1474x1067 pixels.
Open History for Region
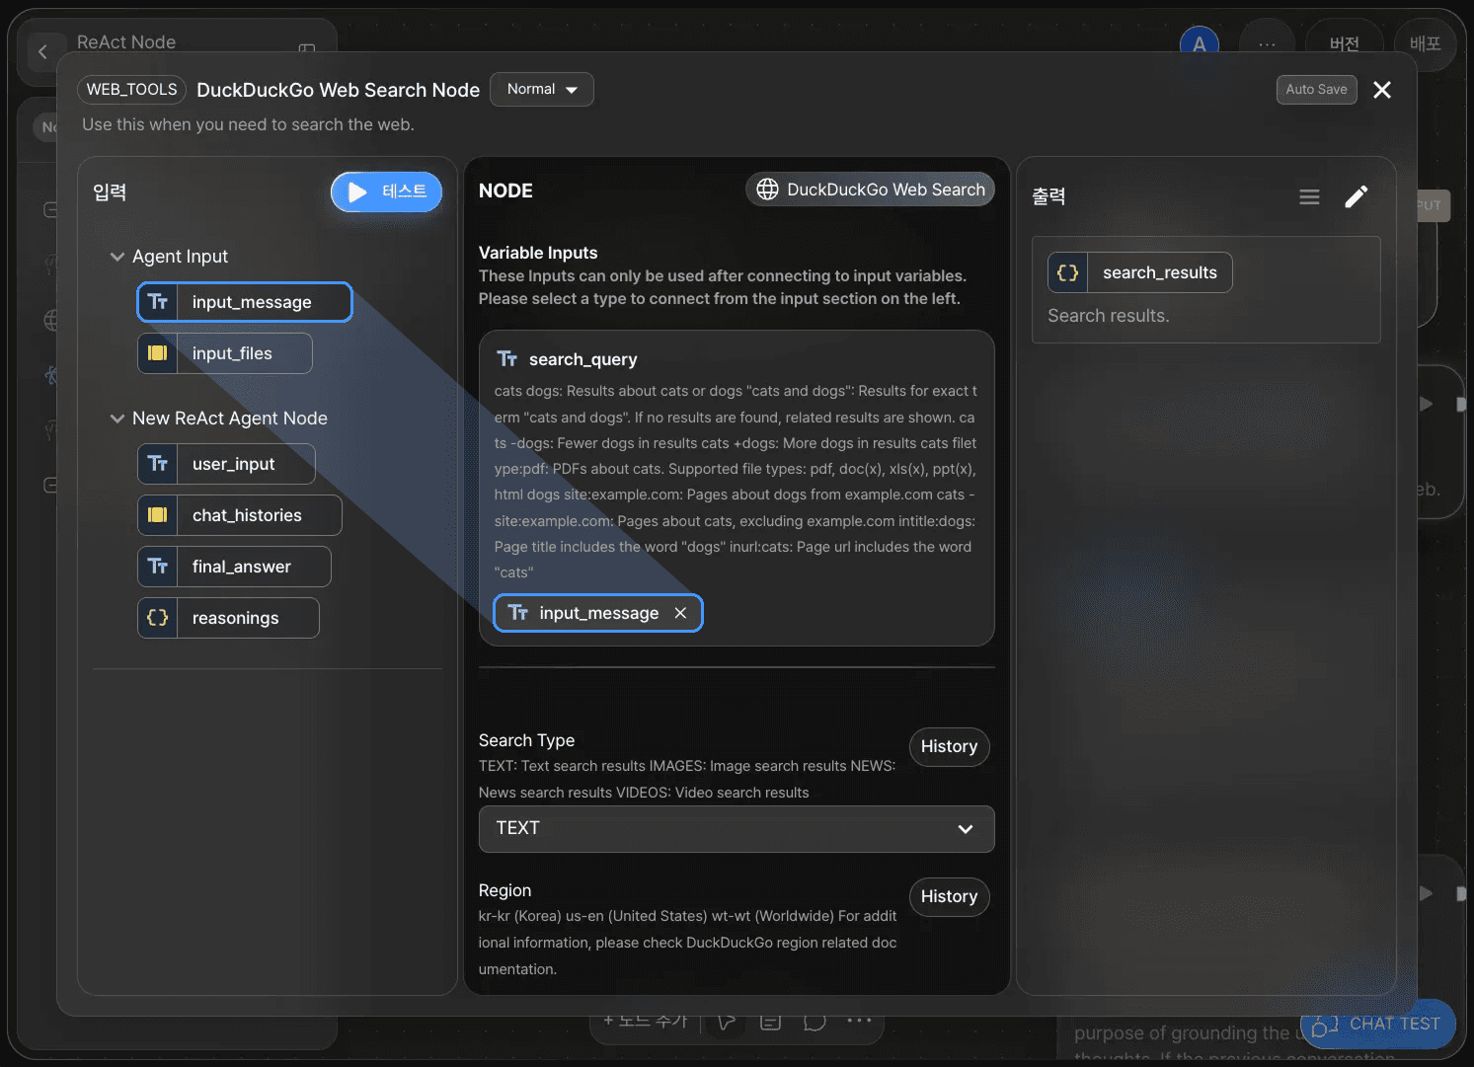point(949,897)
